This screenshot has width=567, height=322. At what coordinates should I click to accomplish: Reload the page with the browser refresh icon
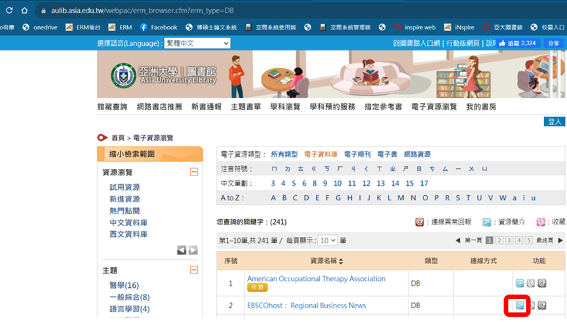coord(9,10)
